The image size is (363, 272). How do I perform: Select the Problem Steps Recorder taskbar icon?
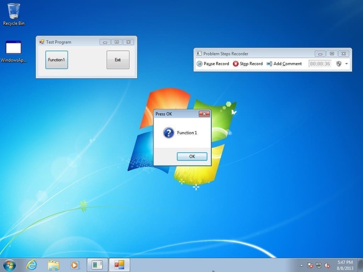coord(97,265)
